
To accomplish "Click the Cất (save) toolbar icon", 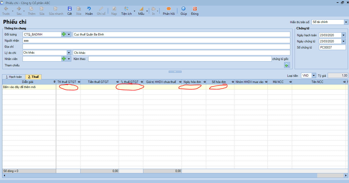I will [69, 9].
